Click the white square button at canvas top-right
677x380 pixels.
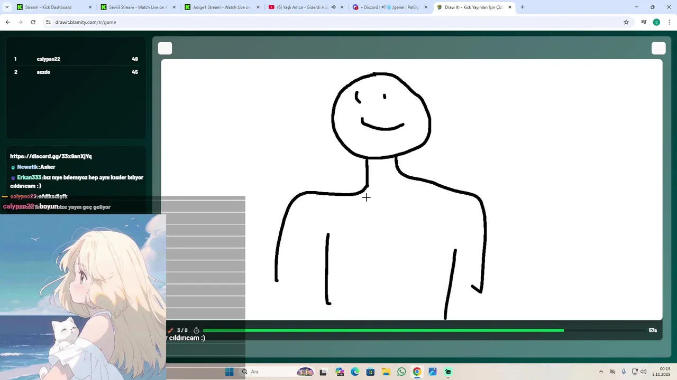pos(658,49)
